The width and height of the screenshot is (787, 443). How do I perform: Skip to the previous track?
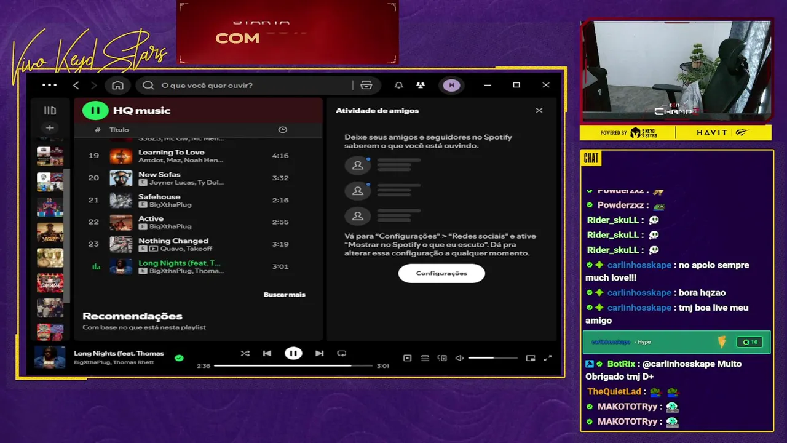pyautogui.click(x=267, y=353)
